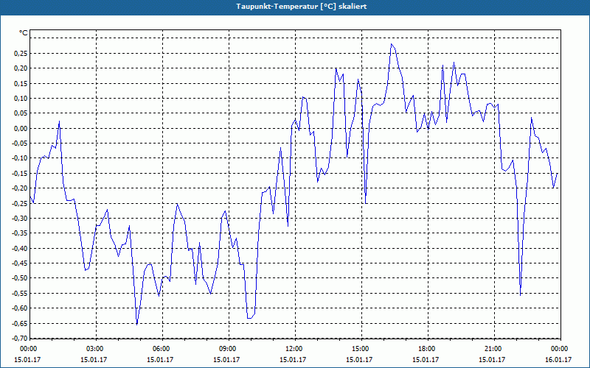Screen dimensions: 590x368
Task: Click the -0,05 y-axis label
Action: click(20, 144)
